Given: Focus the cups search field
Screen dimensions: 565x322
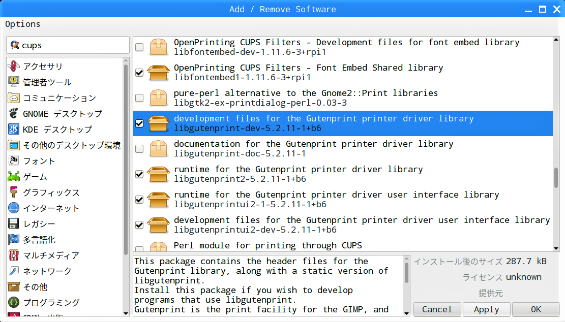Looking at the screenshot, I should tap(68, 45).
